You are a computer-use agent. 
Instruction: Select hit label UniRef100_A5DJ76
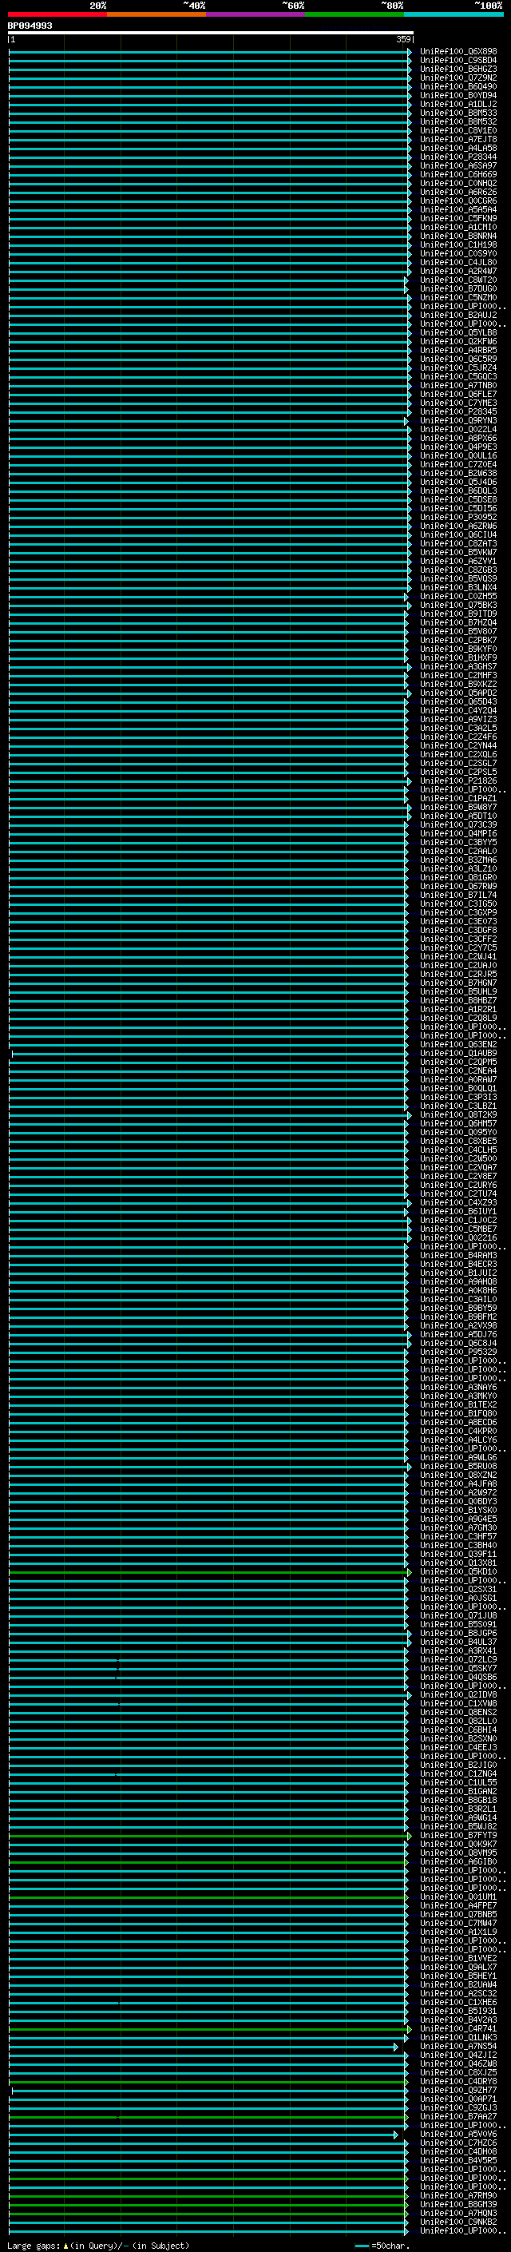pyautogui.click(x=458, y=1335)
